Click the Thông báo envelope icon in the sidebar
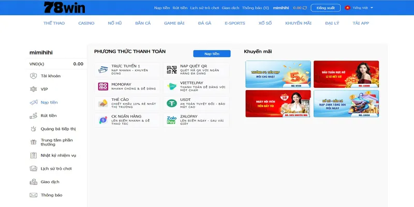This screenshot has height=207, width=414. coord(33,195)
